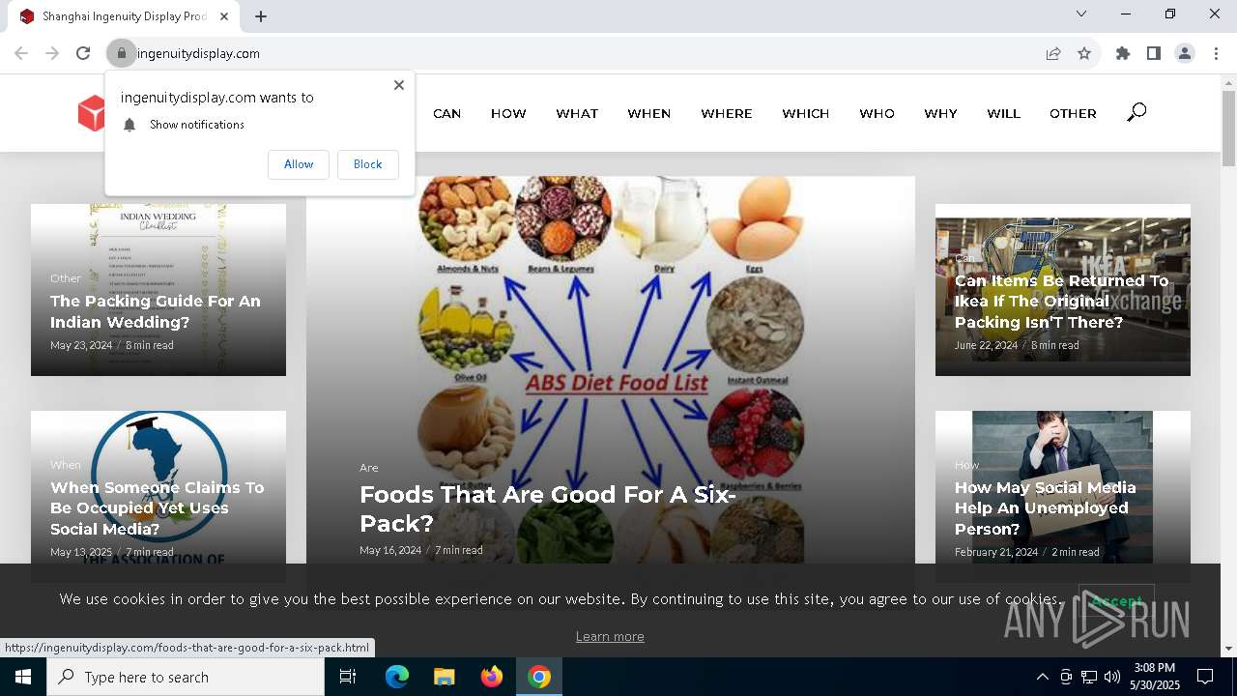The image size is (1237, 696).
Task: Open the WHY menu category
Action: pyautogui.click(x=940, y=113)
